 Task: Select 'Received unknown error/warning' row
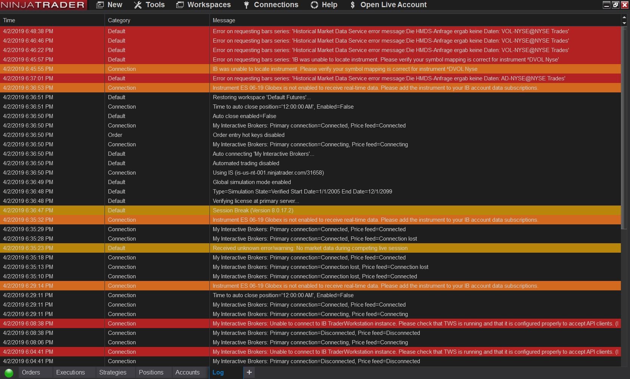pos(310,248)
